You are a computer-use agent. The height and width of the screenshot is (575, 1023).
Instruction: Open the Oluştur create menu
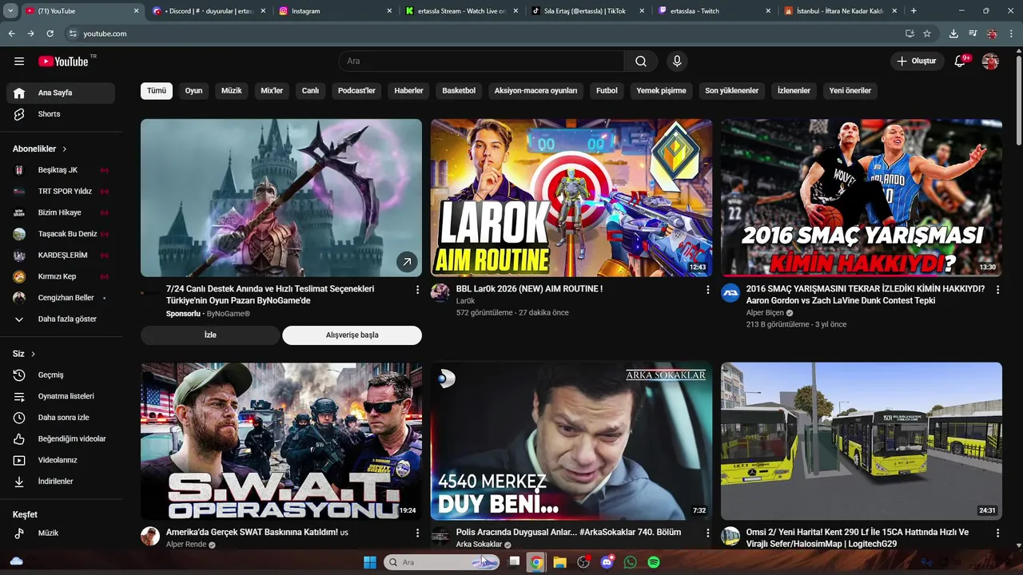(x=917, y=61)
